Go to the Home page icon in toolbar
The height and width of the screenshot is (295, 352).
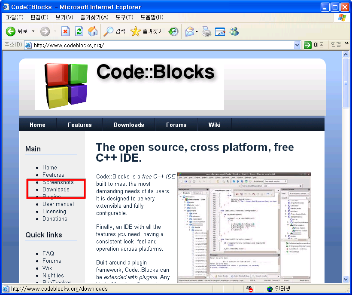tap(92, 31)
